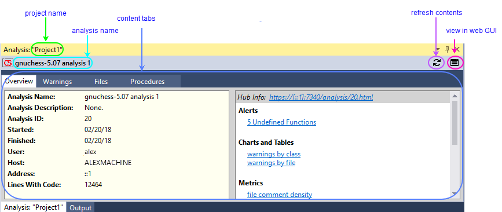The image size is (502, 212).
Task: Open the file comment density metric link
Action: (280, 195)
